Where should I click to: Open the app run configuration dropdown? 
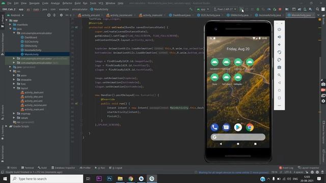click(x=203, y=9)
